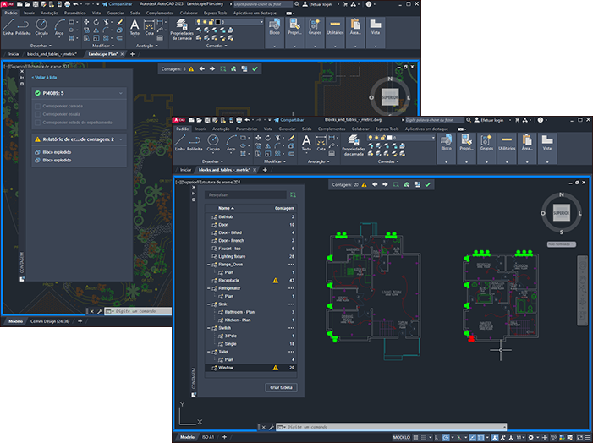Expand Desenhar panel dropdown in front window

click(212, 161)
